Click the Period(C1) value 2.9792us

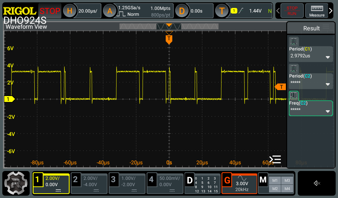coord(300,56)
